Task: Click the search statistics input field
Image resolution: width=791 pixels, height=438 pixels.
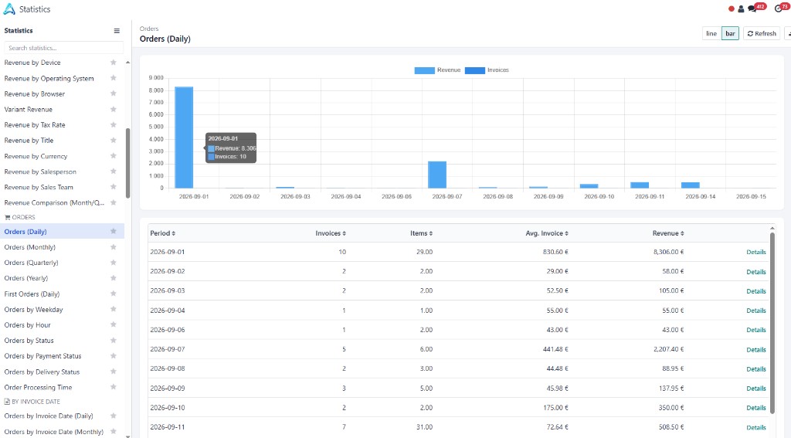Action: (x=63, y=48)
